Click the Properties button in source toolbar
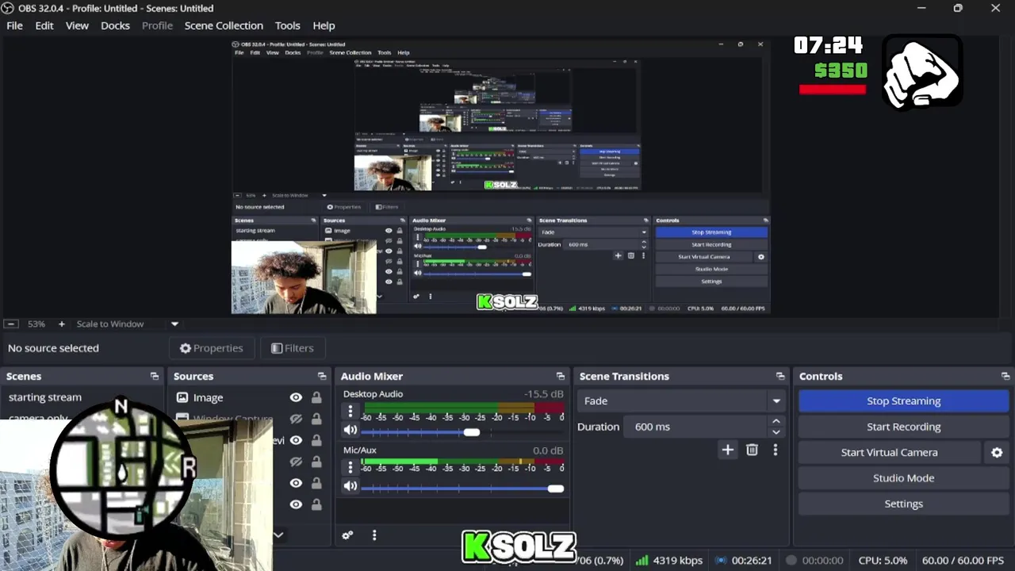Image resolution: width=1015 pixels, height=571 pixels. (211, 348)
